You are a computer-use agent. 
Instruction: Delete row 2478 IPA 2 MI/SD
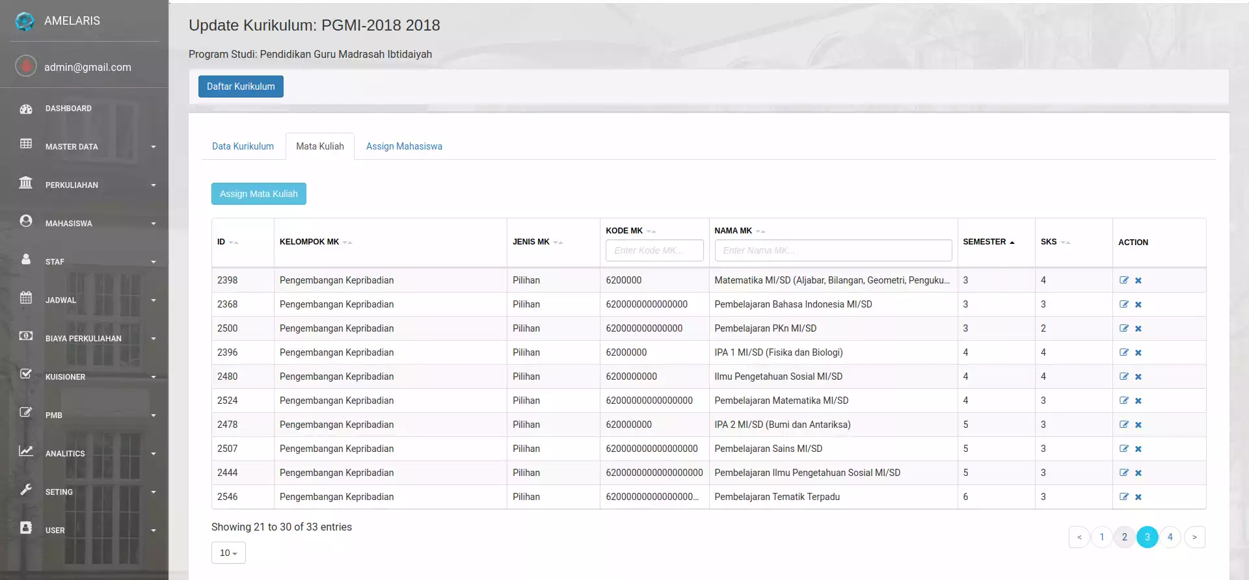click(x=1138, y=425)
